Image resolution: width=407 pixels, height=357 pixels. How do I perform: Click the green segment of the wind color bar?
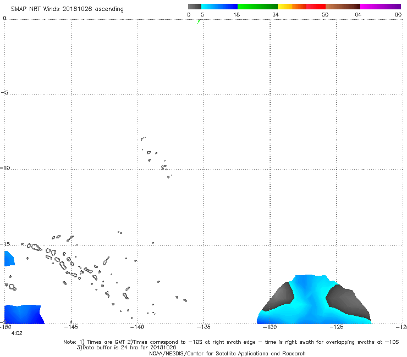257,7
